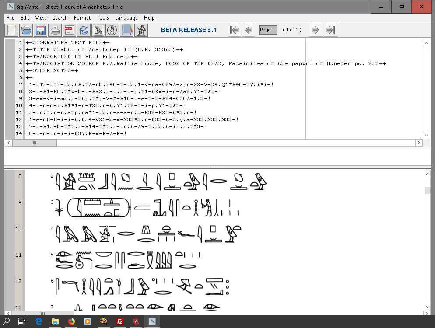This screenshot has height=328, width=435.
Task: Click hieroglyph preview scrollbar up arrow
Action: click(428, 174)
